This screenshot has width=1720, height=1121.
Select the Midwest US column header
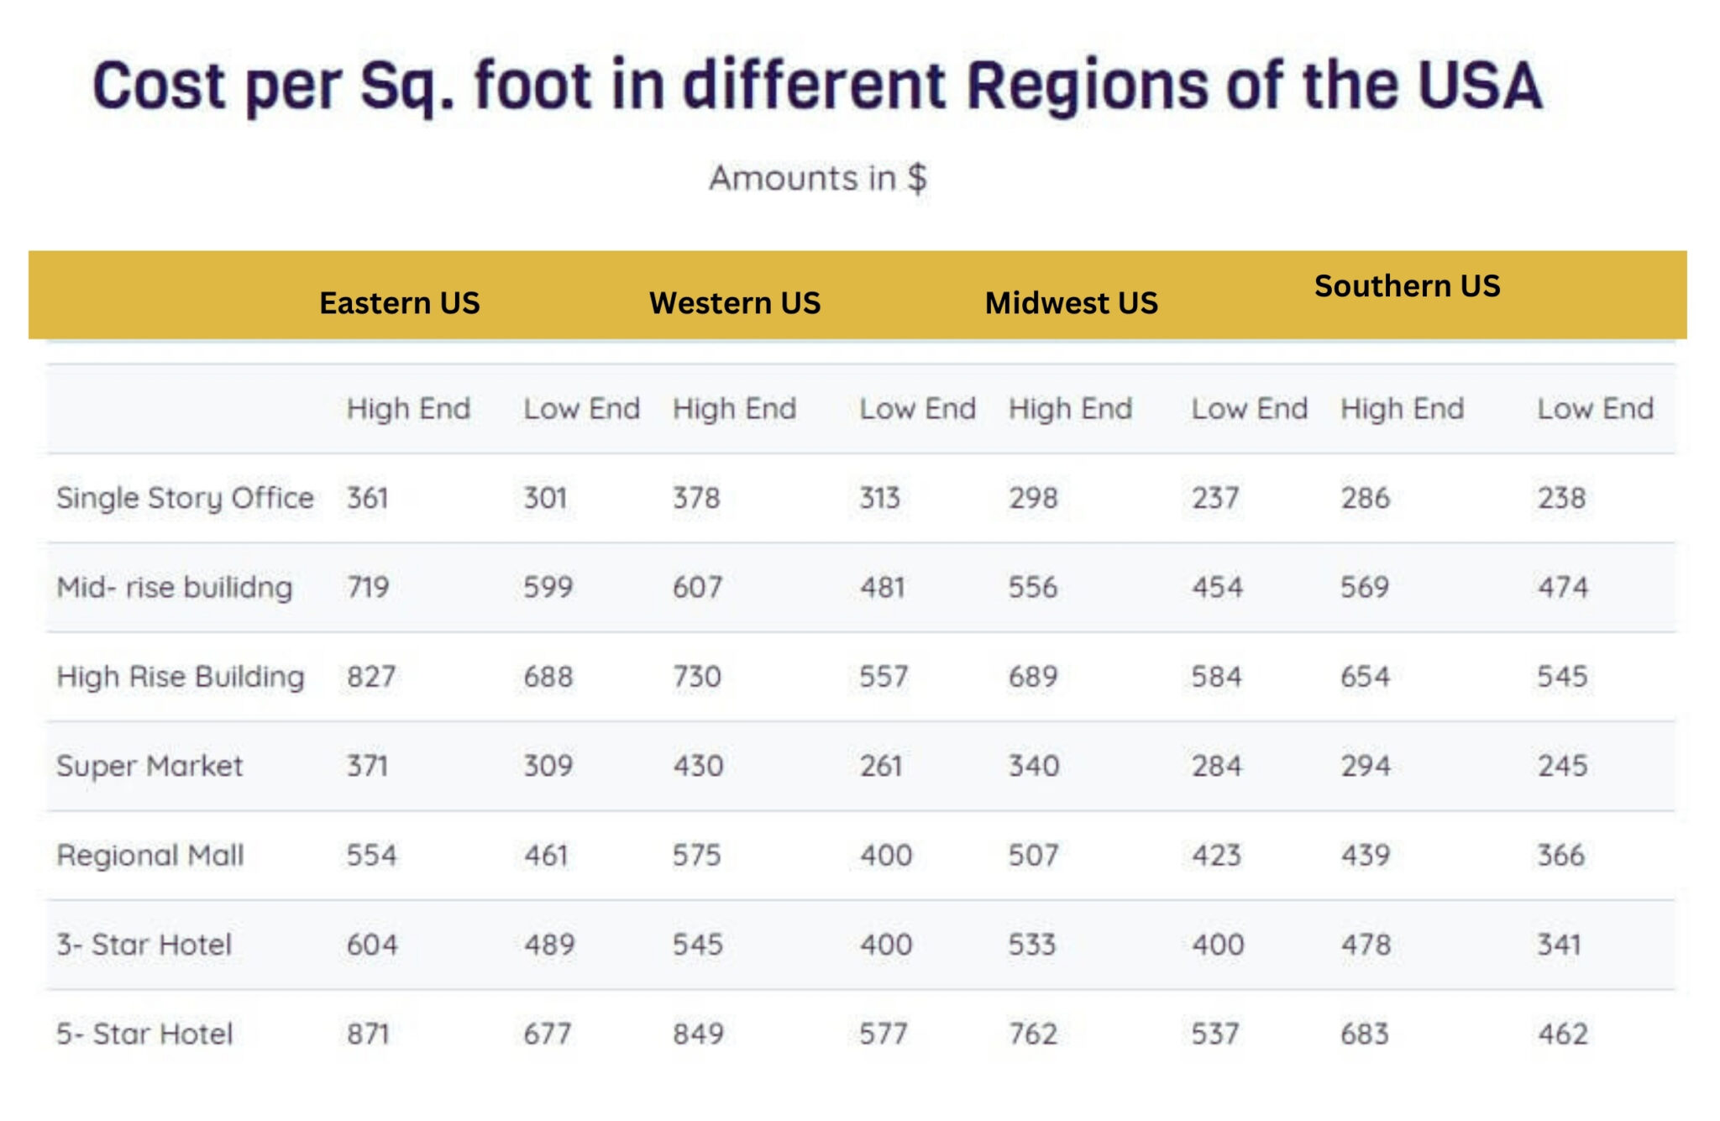coord(1071,303)
